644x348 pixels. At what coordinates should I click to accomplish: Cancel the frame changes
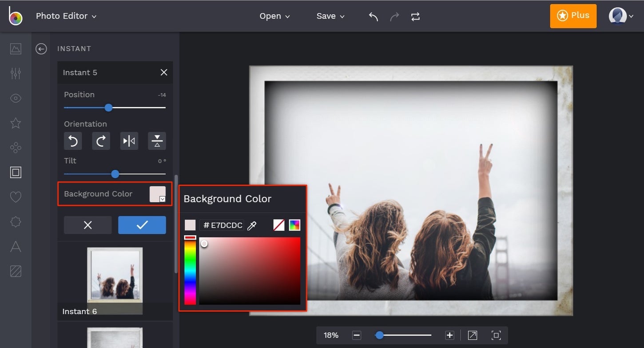tap(88, 225)
